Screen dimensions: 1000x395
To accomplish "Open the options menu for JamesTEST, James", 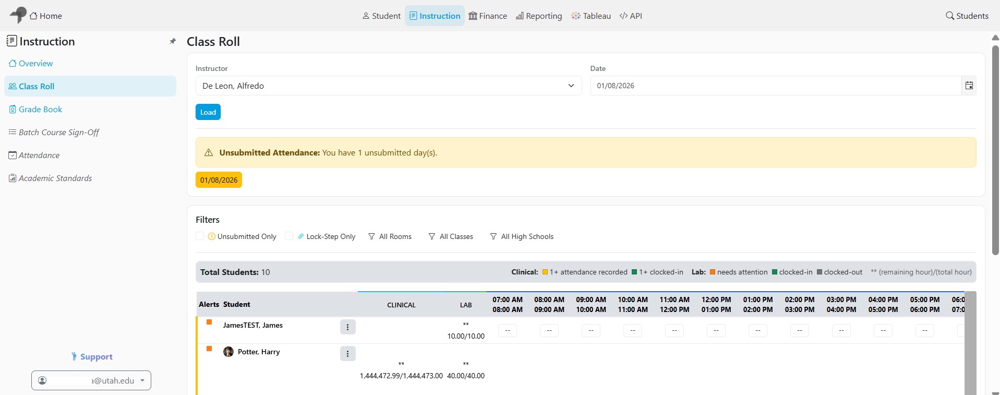I will tap(347, 327).
